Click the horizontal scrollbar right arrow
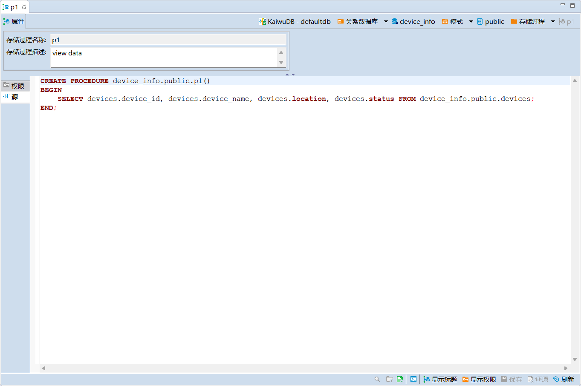Screen dimensions: 581x386 pos(566,368)
